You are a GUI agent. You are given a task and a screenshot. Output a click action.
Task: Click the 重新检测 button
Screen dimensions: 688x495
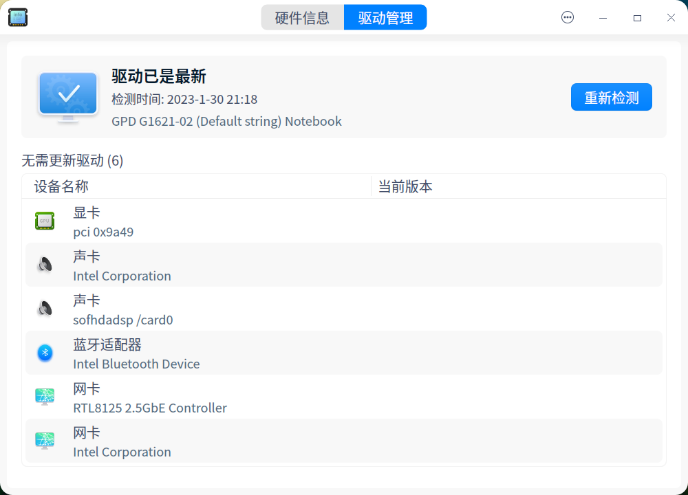point(611,97)
